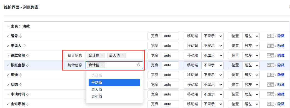
Task: Remove the 合计值 tag in 报账金额 row
Action: 102,65
